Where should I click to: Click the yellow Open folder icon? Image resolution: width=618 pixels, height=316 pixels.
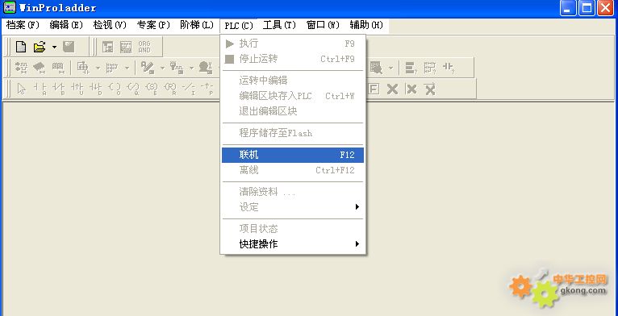(x=40, y=48)
